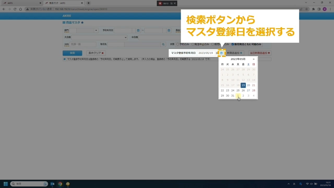Open the マスタ登録予約年月日 calendar icon
334x188 pixels.
point(221,53)
